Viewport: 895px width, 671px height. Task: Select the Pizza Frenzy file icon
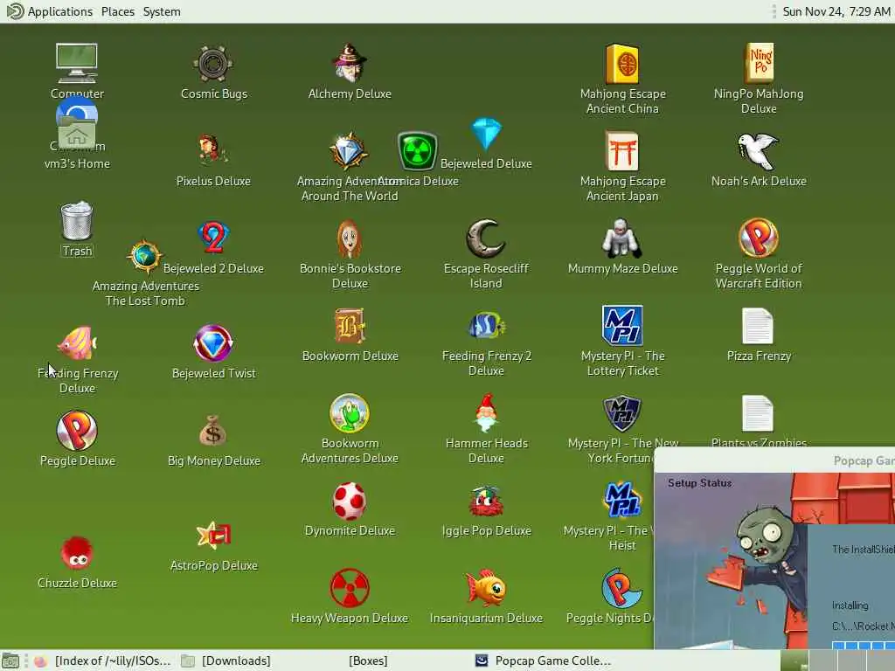coord(758,326)
